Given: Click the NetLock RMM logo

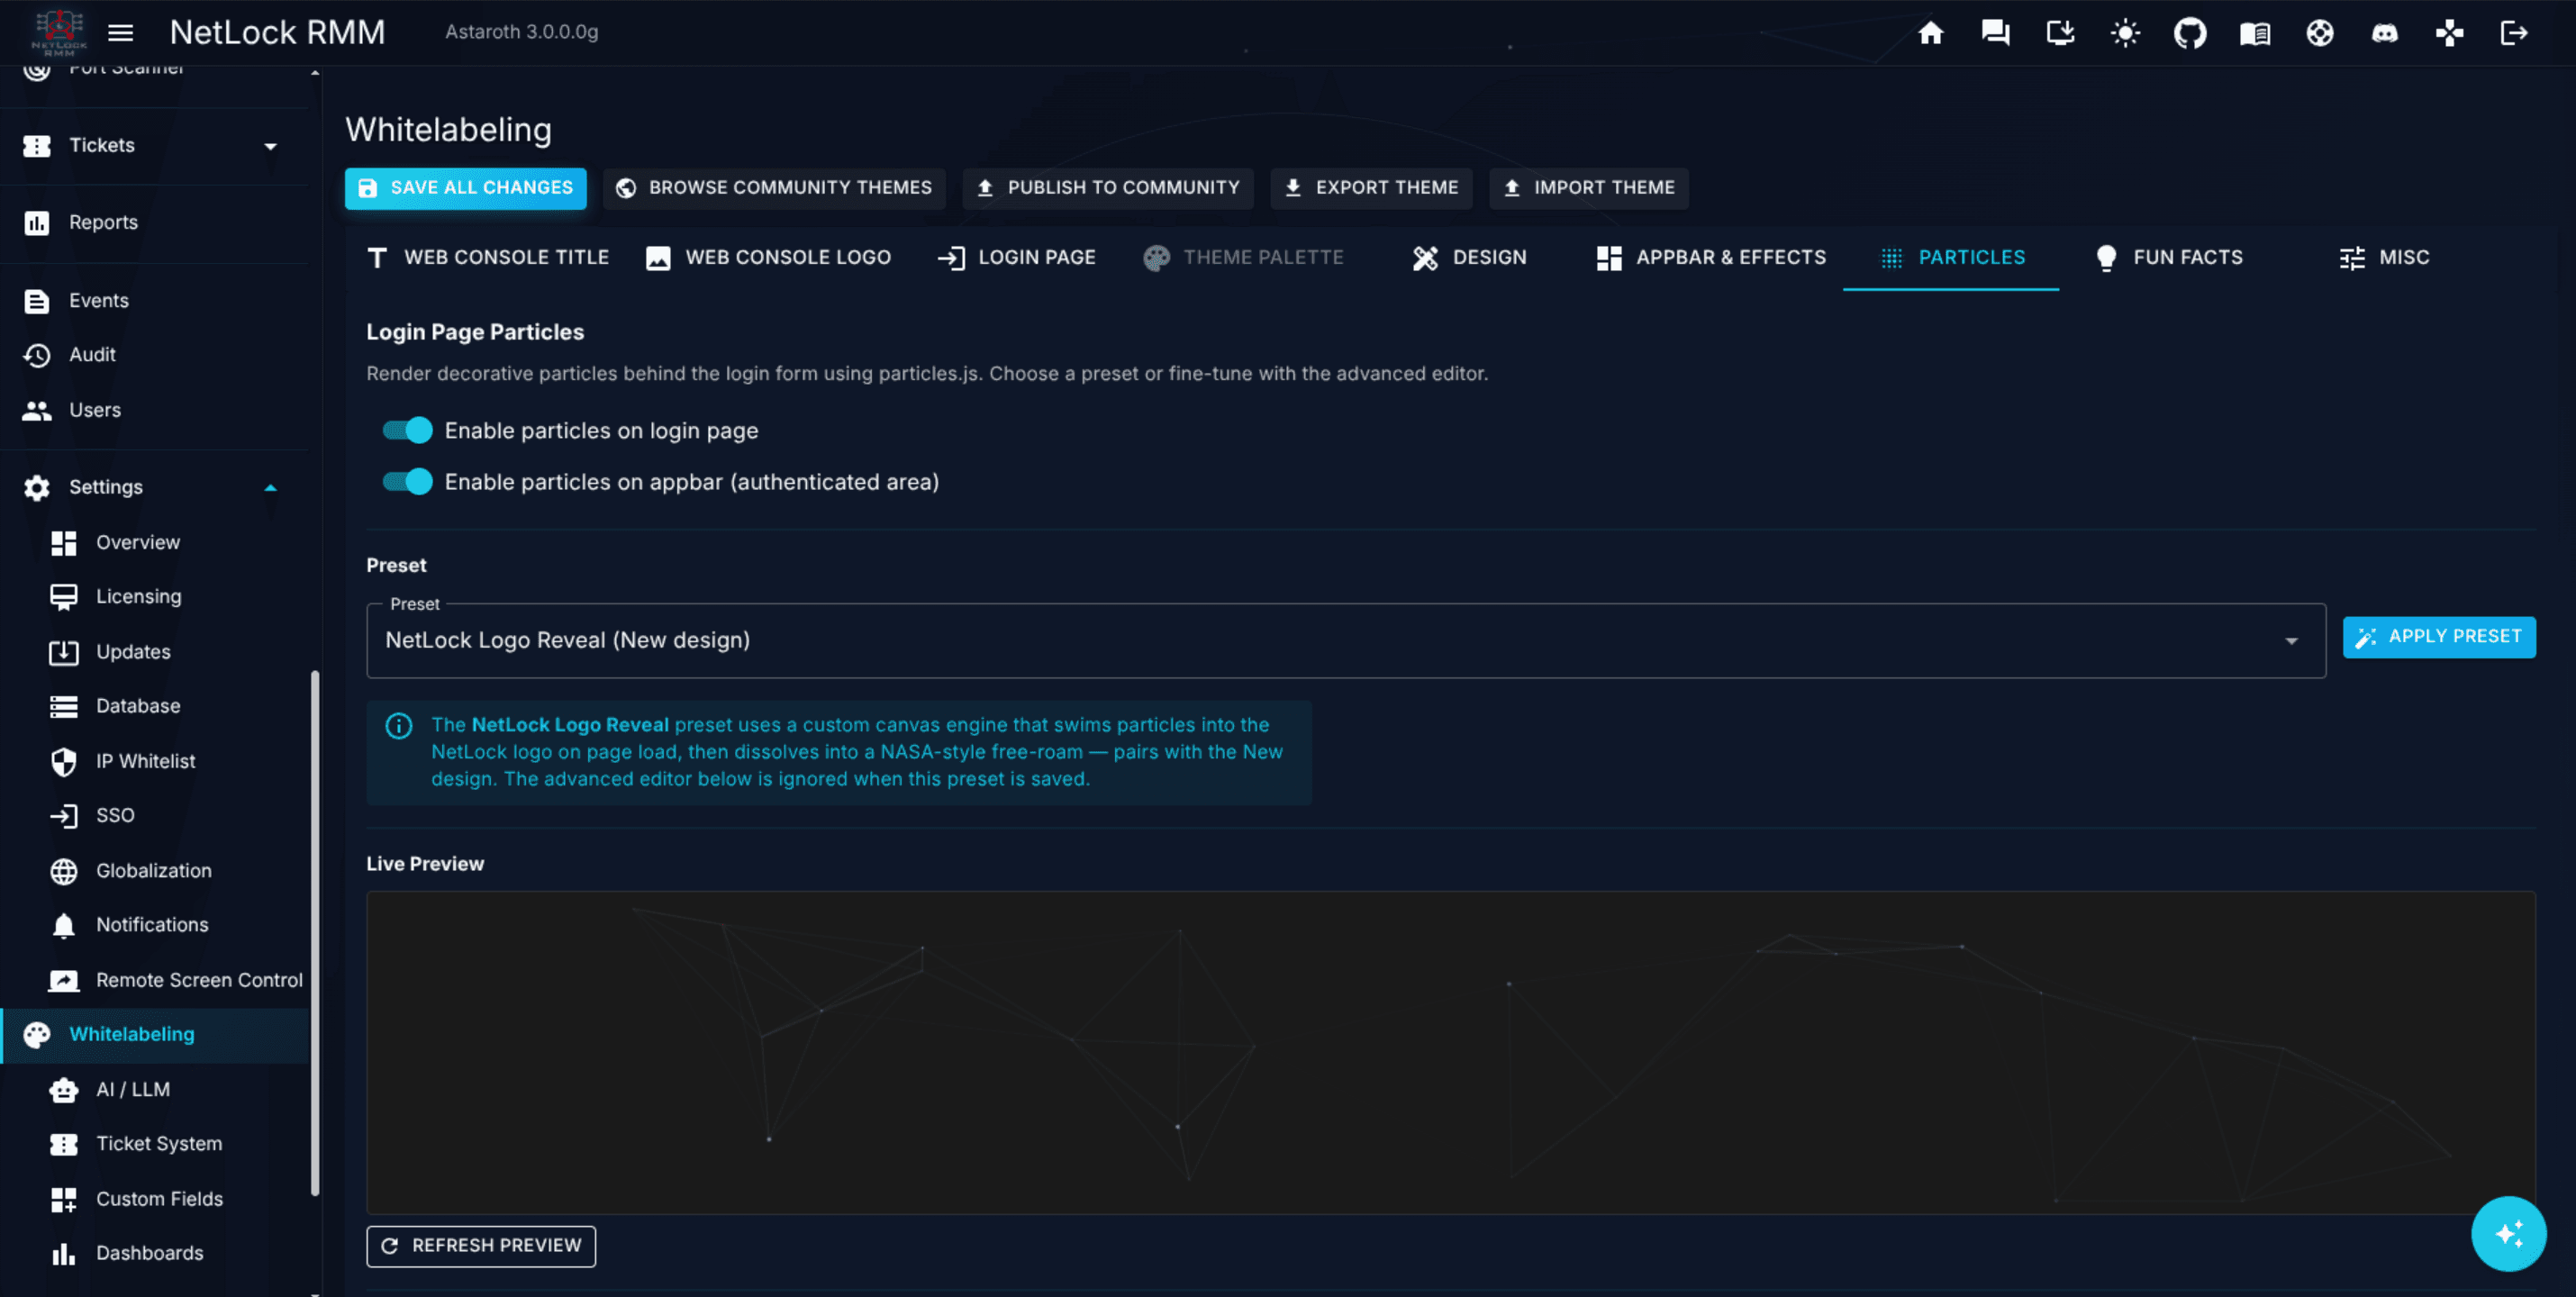Looking at the screenshot, I should click(59, 32).
